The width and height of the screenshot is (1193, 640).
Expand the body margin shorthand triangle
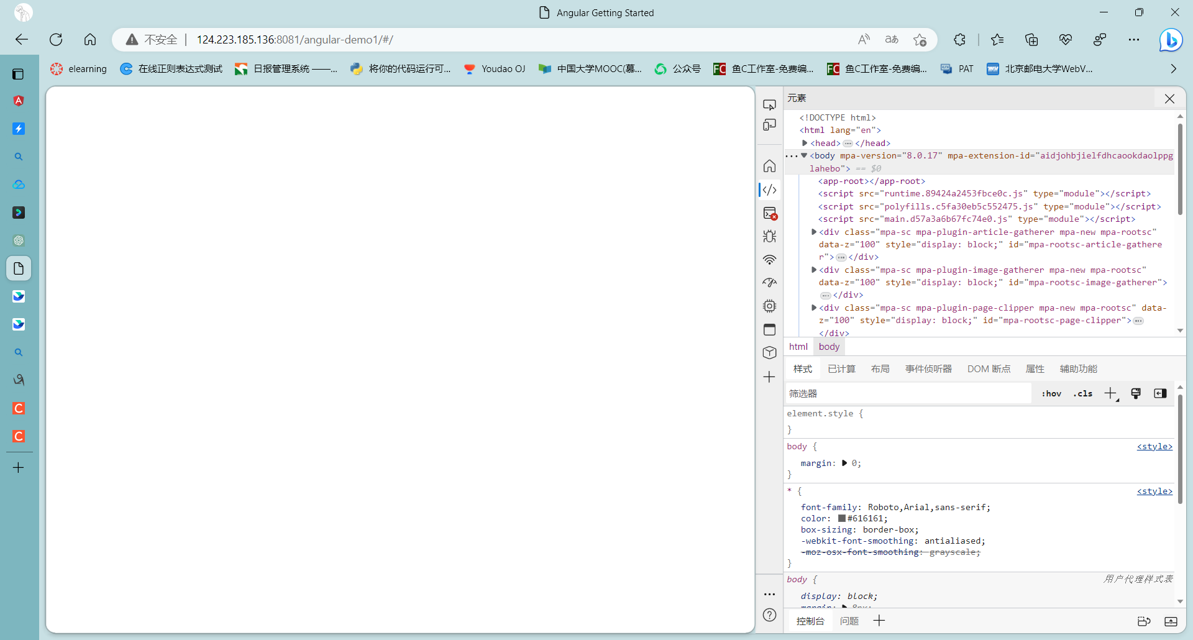click(844, 463)
